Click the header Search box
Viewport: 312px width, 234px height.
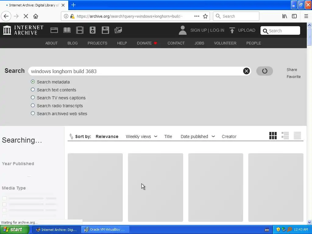[280, 30]
